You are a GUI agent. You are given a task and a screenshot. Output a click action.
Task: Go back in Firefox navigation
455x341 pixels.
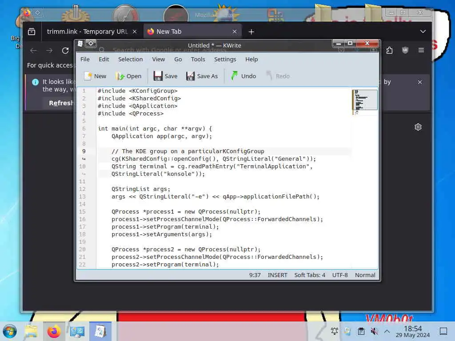click(33, 51)
